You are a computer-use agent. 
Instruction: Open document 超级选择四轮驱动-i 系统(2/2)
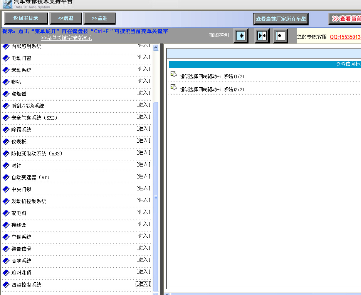click(x=212, y=90)
